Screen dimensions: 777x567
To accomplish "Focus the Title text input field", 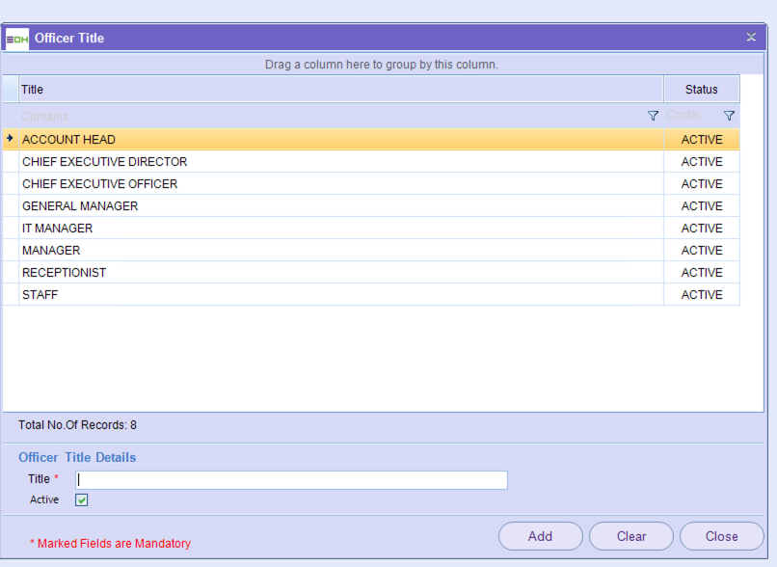I will click(291, 479).
